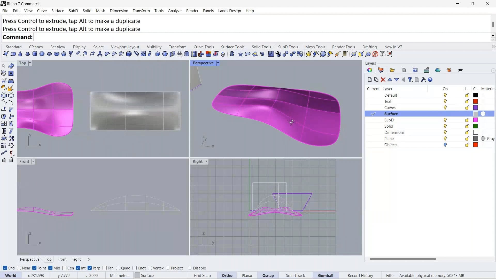Select the SubD Torus tool
Viewport: 496px width, 279px height.
tap(57, 54)
